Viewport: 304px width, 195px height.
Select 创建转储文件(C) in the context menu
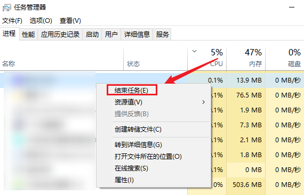154,129
